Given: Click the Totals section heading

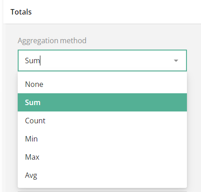Looking at the screenshot, I should point(21,12).
